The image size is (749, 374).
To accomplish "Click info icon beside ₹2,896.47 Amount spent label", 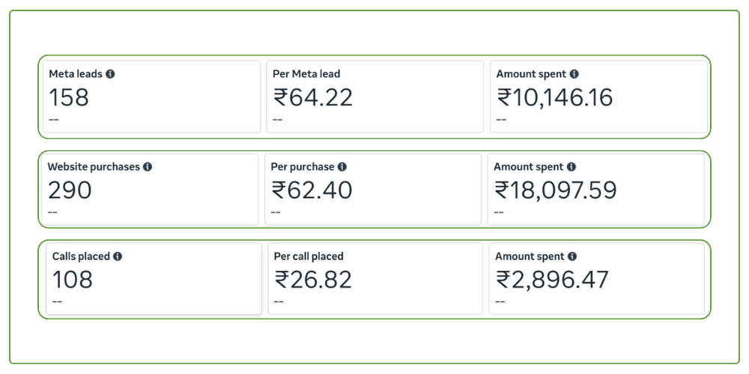I will tap(572, 257).
